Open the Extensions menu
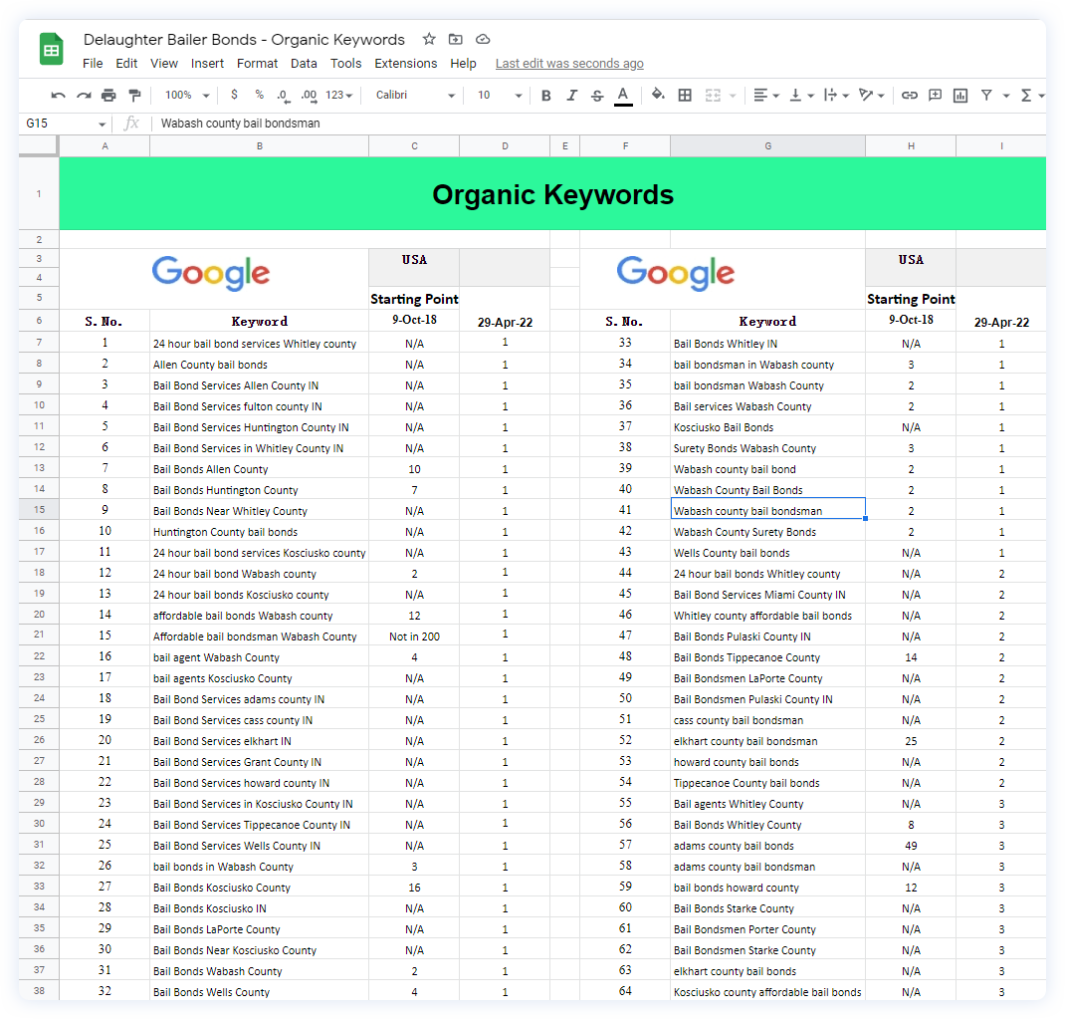 coord(406,63)
